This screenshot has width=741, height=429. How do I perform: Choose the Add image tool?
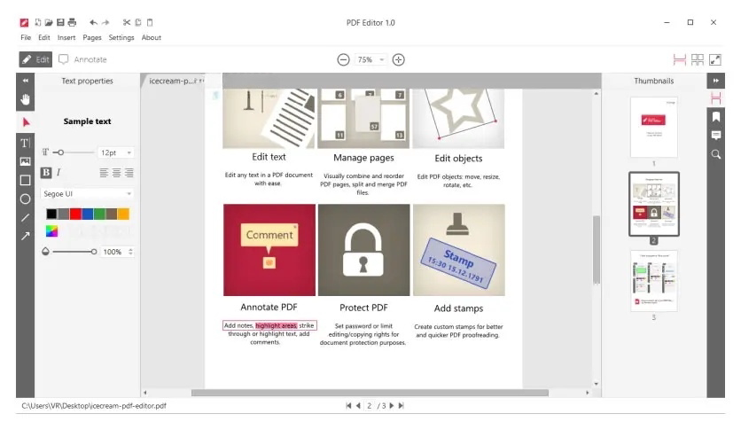click(x=26, y=161)
